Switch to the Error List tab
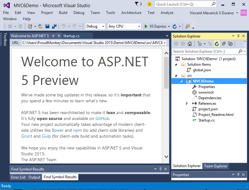 click(18, 177)
